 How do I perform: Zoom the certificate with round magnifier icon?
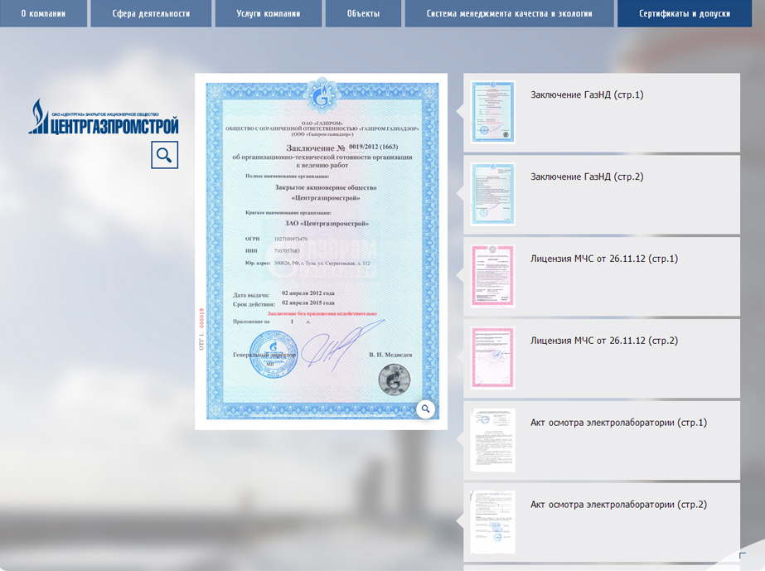click(425, 409)
